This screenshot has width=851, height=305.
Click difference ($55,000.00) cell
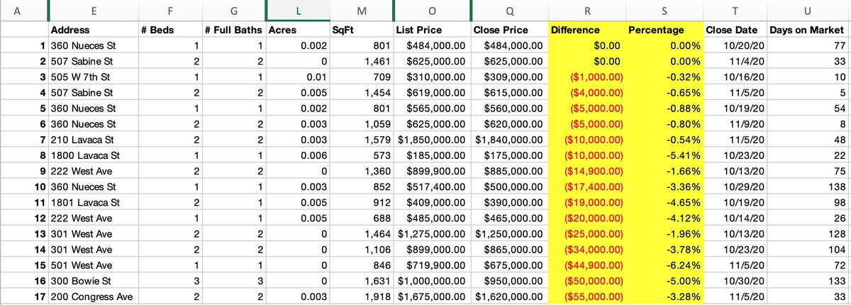tap(586, 295)
